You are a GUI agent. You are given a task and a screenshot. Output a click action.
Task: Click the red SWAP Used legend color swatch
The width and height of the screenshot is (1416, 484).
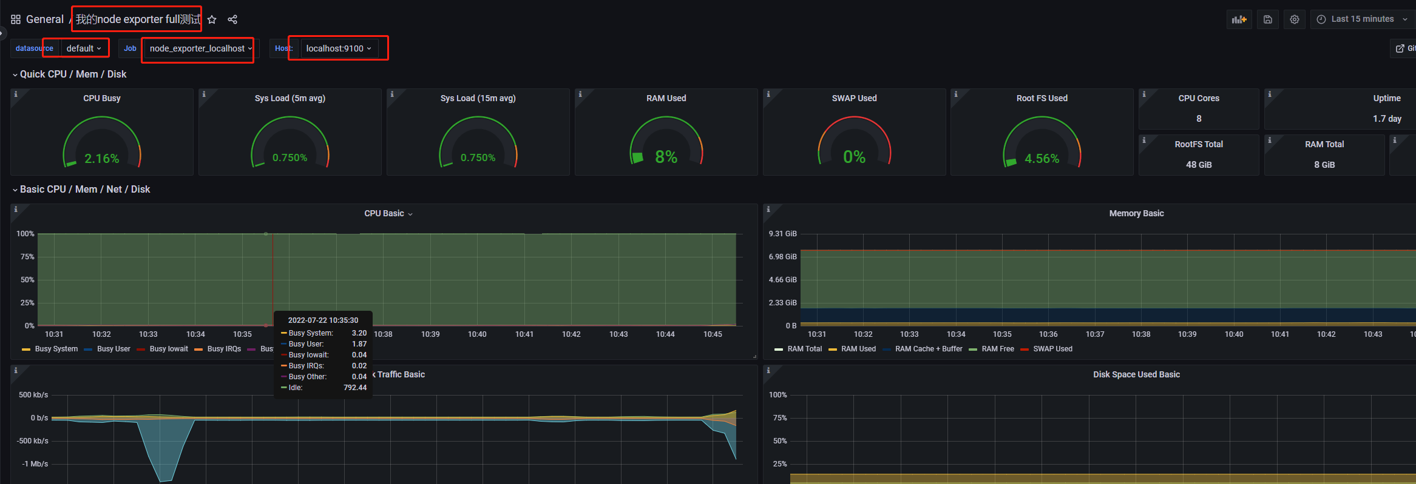(x=1025, y=350)
